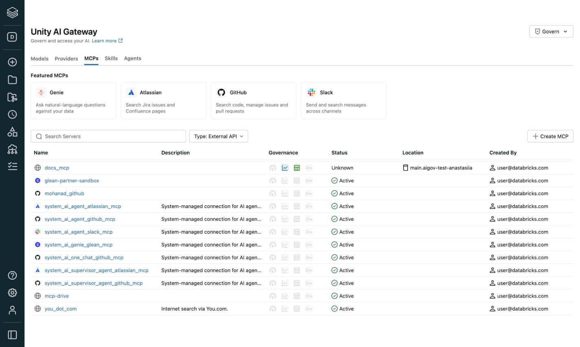Follow the Learn more link
The height and width of the screenshot is (347, 580).
pyautogui.click(x=107, y=41)
